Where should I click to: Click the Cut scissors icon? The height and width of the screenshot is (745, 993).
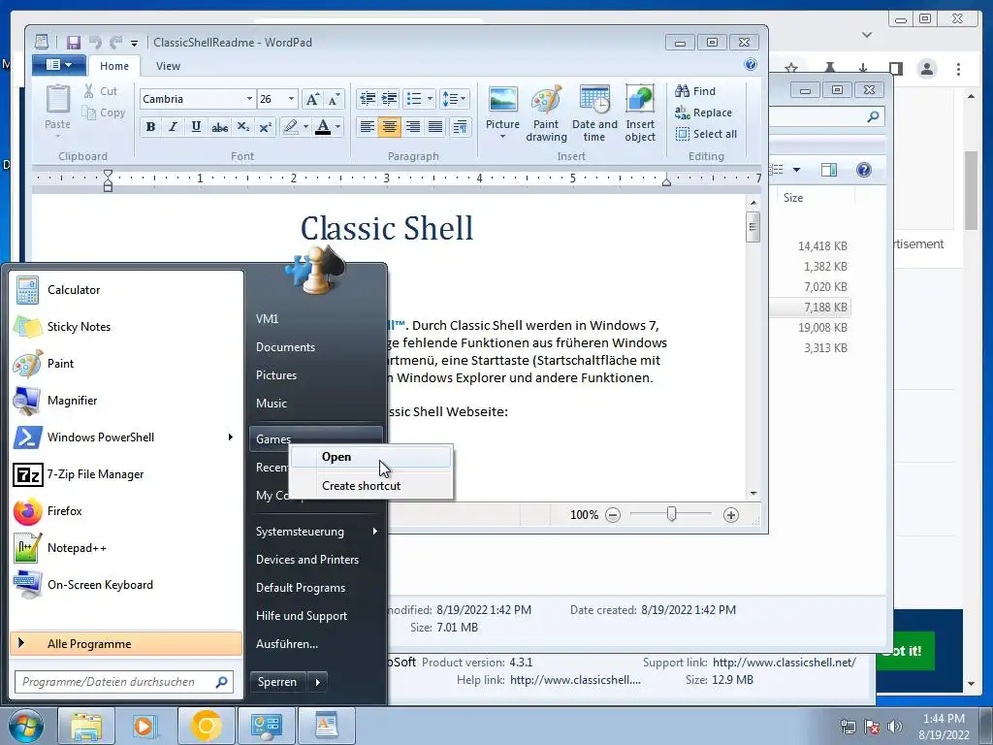[x=89, y=91]
